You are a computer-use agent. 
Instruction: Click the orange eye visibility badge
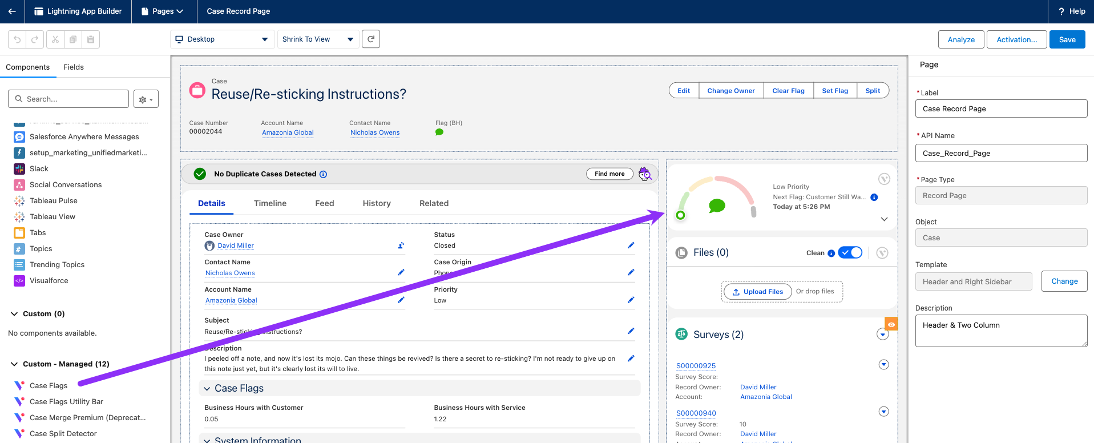pyautogui.click(x=891, y=324)
